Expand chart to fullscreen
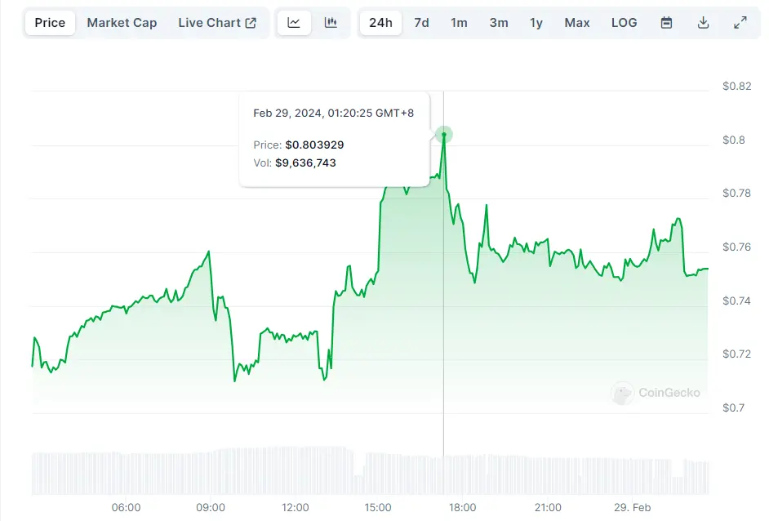Screen dimensions: 769x521 [740, 23]
